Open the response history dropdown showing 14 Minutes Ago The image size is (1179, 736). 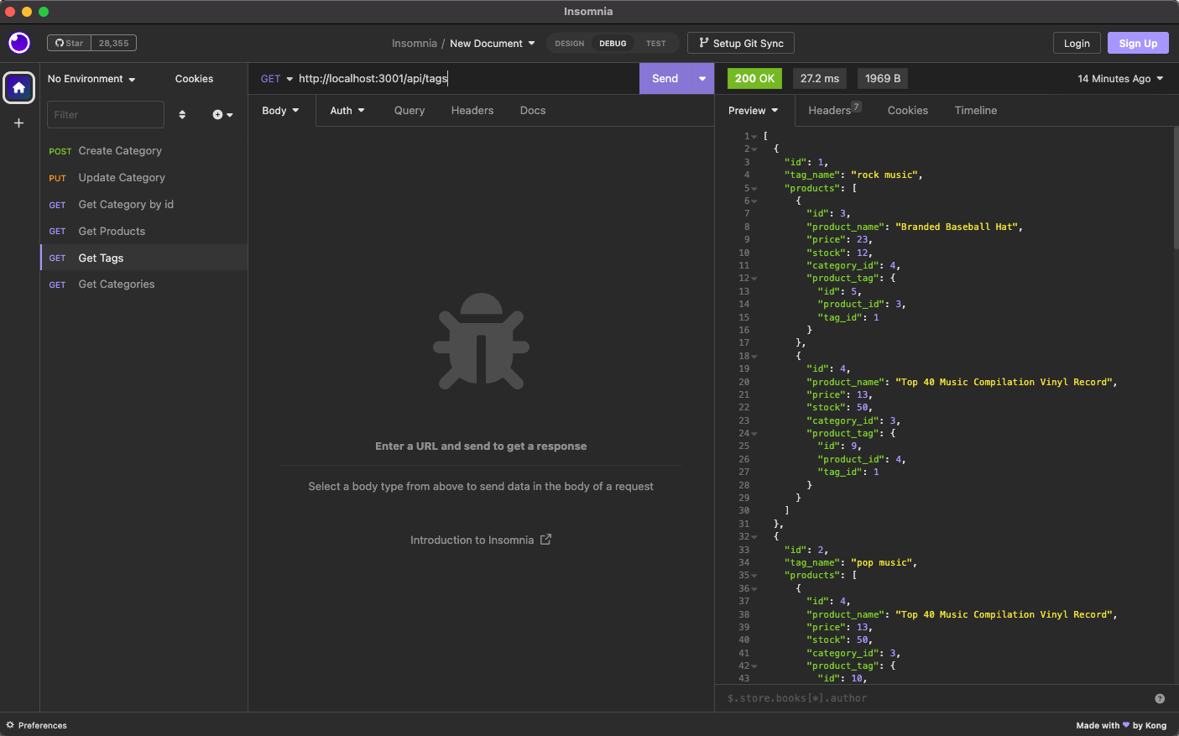point(1120,78)
